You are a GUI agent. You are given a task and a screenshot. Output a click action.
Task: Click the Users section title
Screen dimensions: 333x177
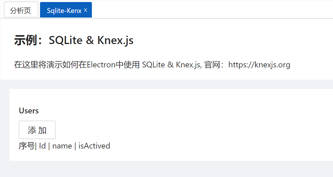29,111
